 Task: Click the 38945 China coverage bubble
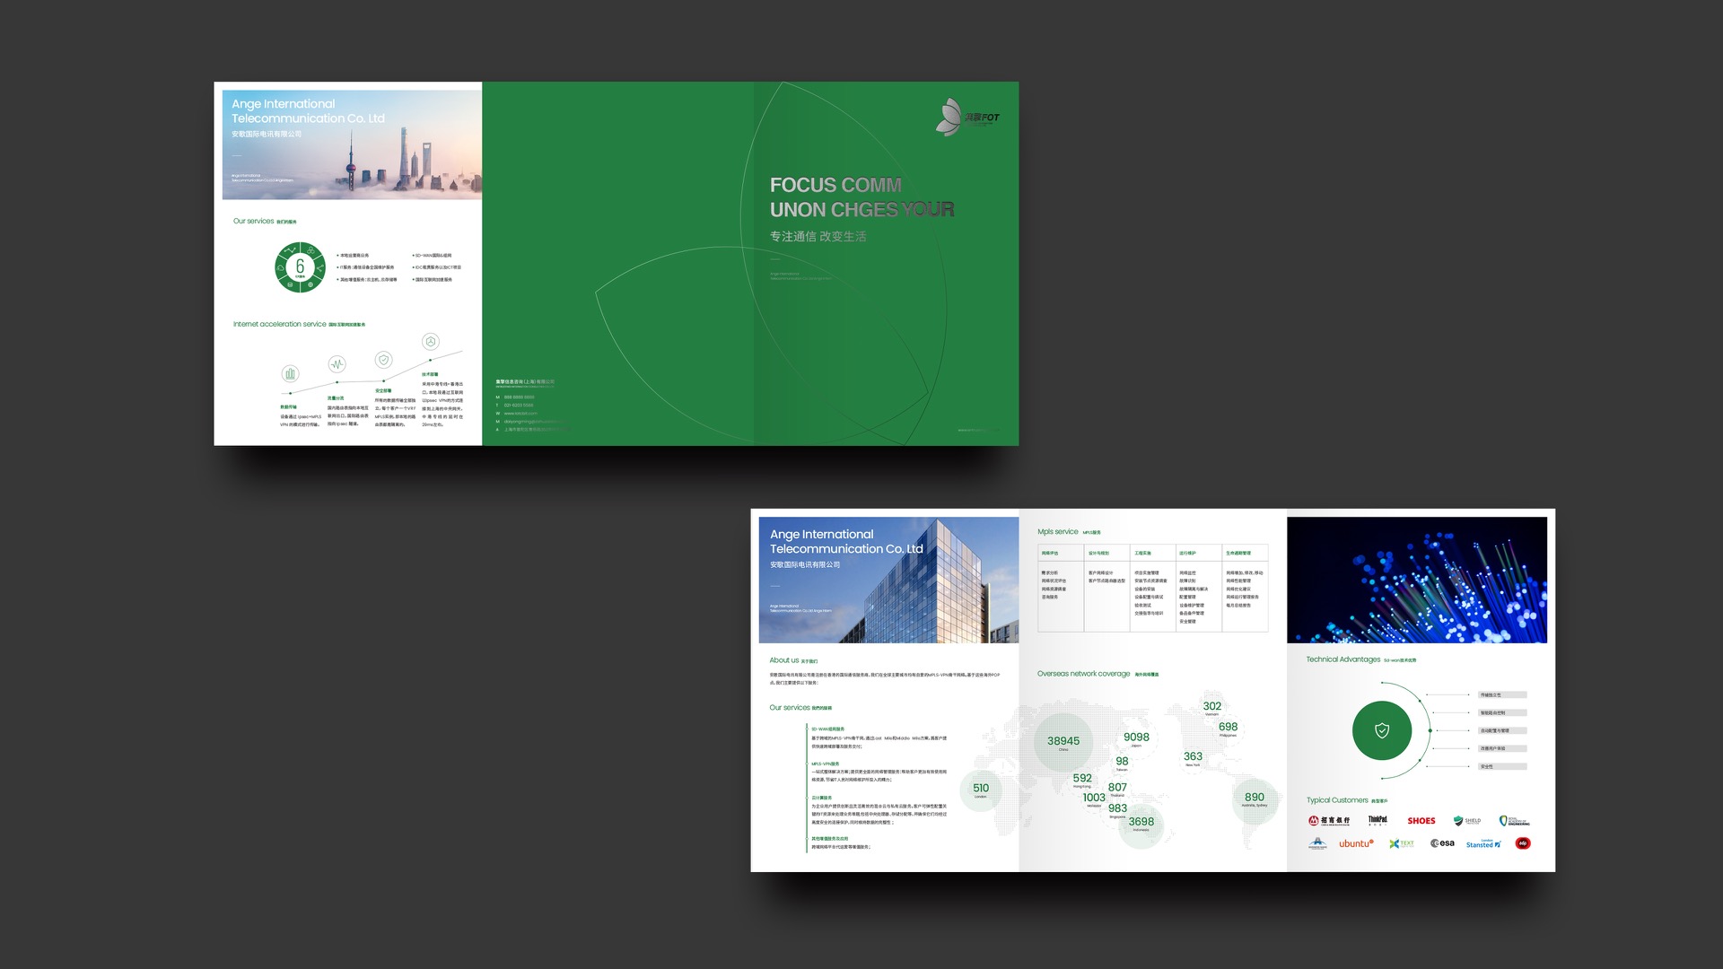coord(1063,742)
